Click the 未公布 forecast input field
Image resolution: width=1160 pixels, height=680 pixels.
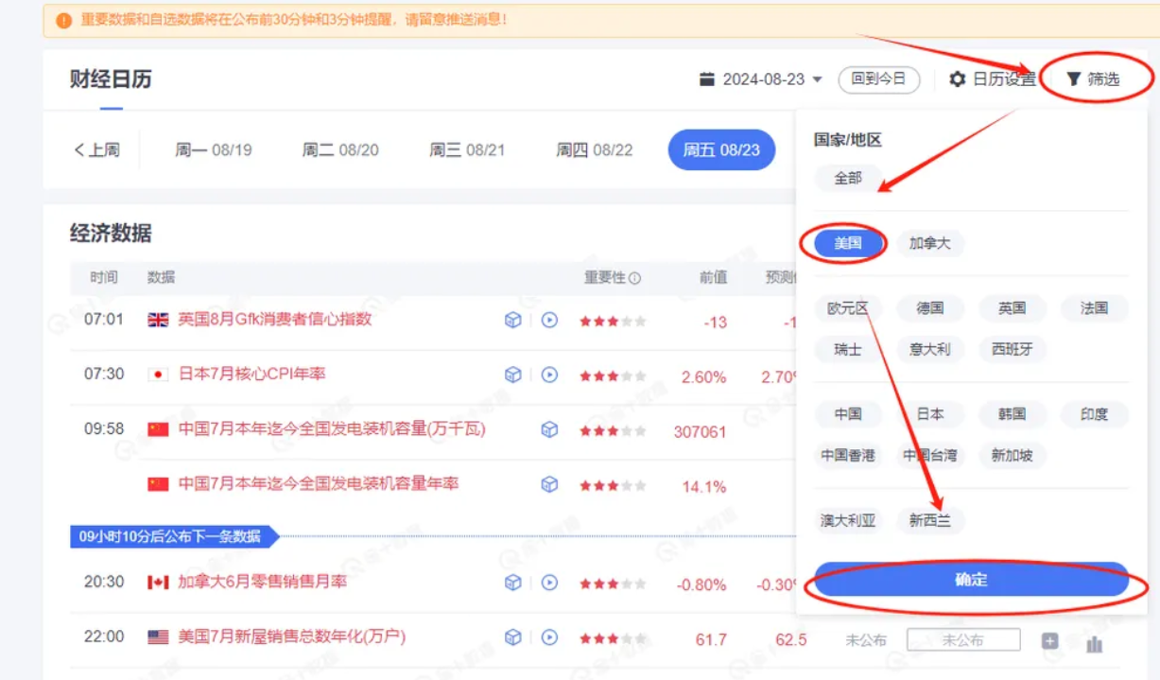[961, 639]
